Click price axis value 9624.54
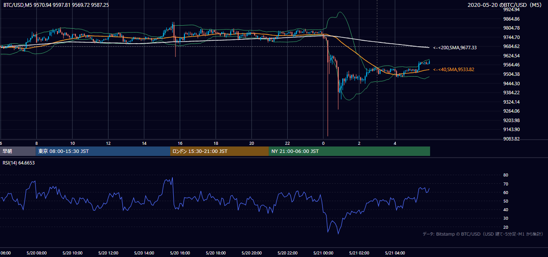Screen dimensions: 548x257 512,56
